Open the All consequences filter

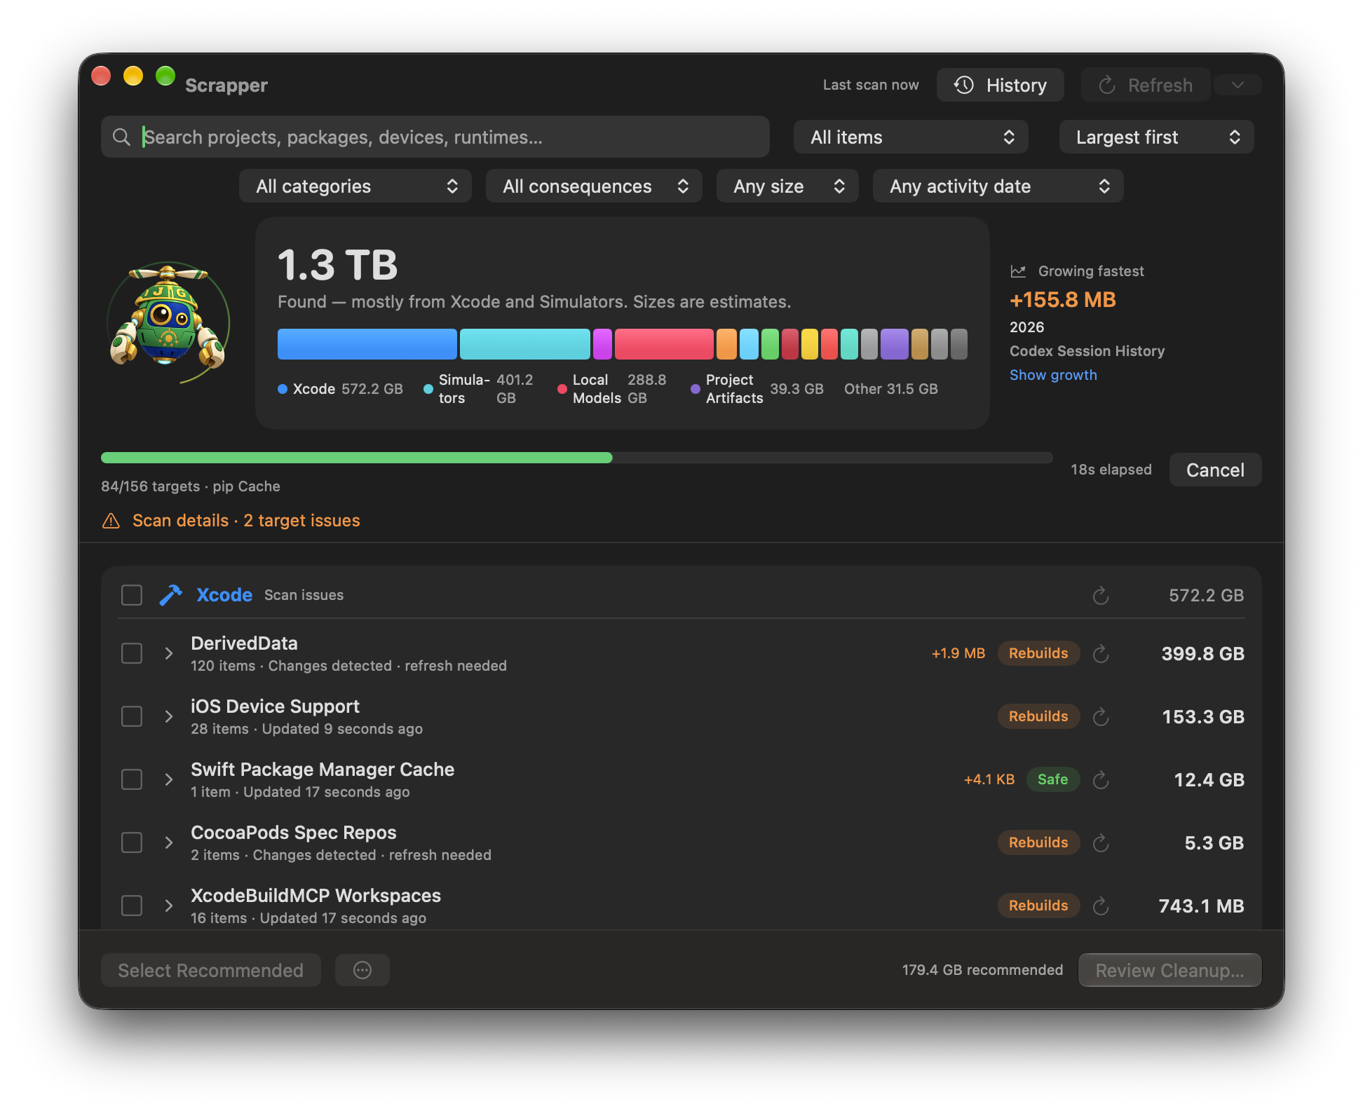point(594,186)
